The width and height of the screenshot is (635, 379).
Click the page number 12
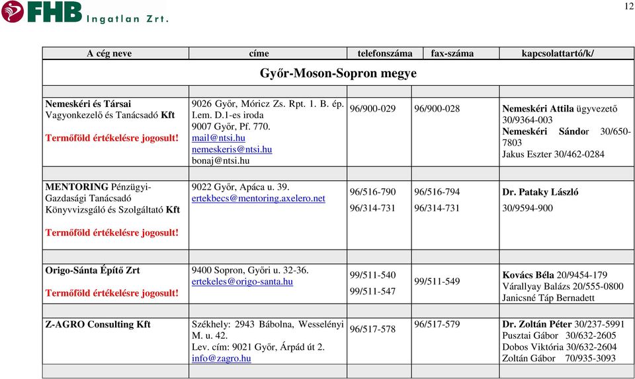629,6
